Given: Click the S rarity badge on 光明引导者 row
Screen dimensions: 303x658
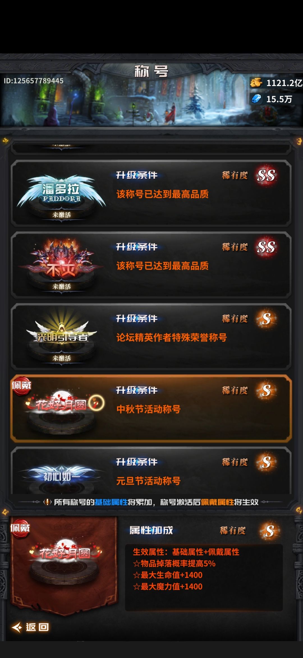Looking at the screenshot, I should point(266,319).
